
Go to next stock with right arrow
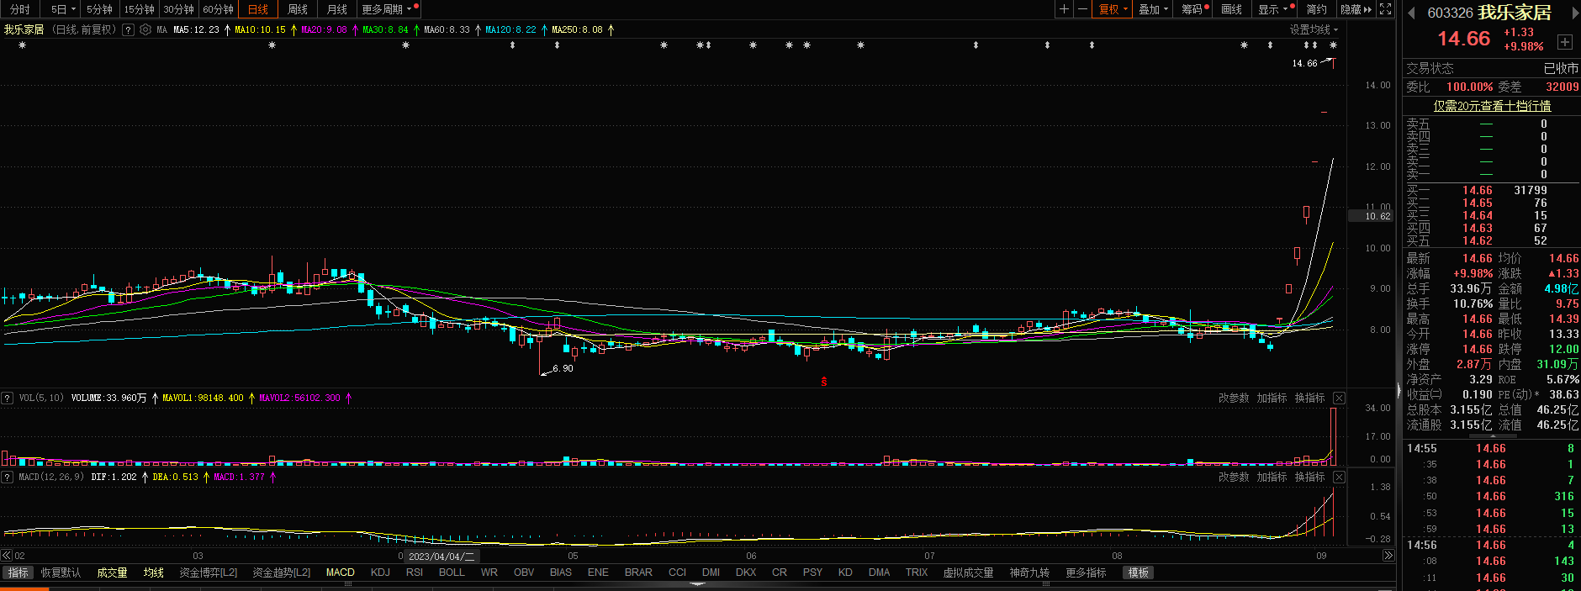click(1574, 13)
